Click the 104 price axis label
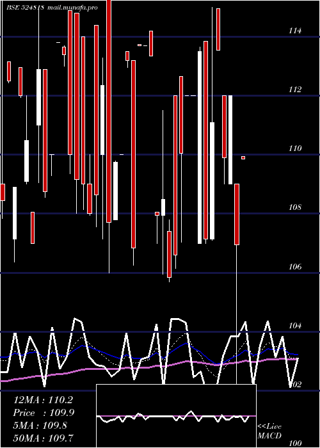The height and width of the screenshot is (448, 320). tap(295, 326)
